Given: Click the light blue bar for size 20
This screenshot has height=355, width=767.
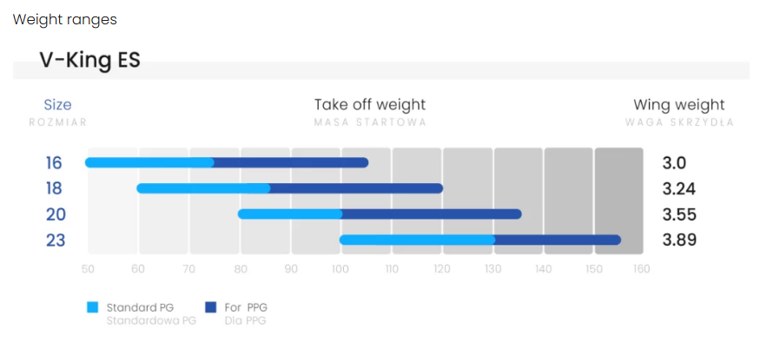Looking at the screenshot, I should tap(291, 214).
